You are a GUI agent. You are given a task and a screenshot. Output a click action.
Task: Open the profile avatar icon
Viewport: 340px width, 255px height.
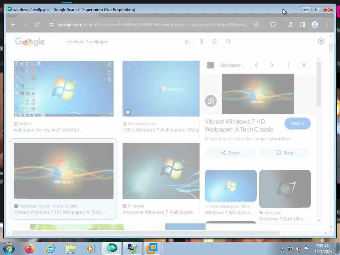pyautogui.click(x=315, y=25)
